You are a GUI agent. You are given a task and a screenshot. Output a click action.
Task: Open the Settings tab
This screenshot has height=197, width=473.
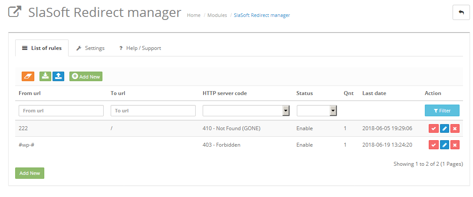tap(90, 48)
